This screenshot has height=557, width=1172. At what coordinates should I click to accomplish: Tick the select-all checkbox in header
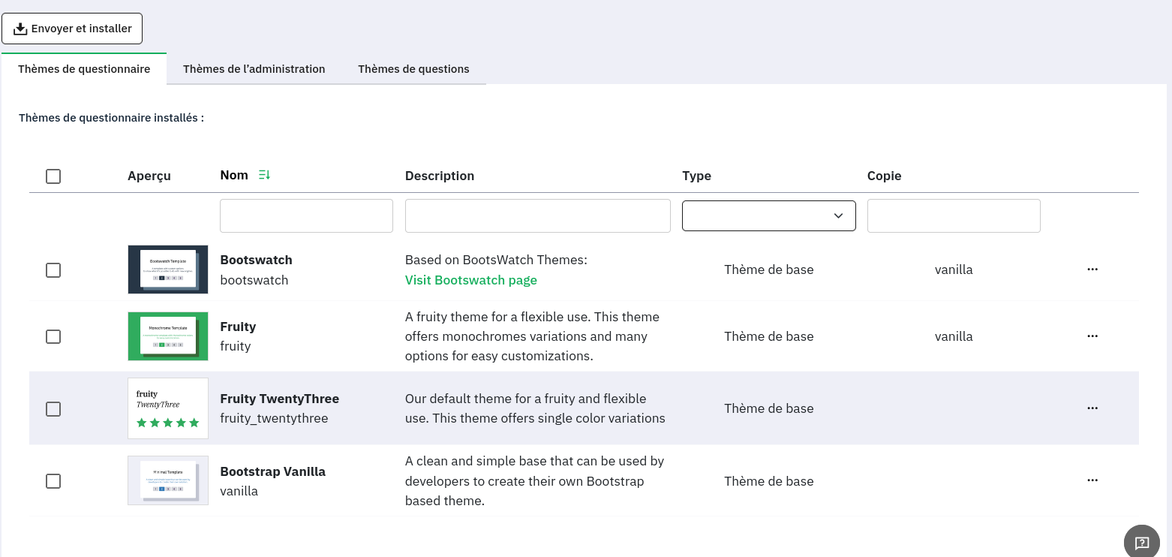pyautogui.click(x=53, y=176)
